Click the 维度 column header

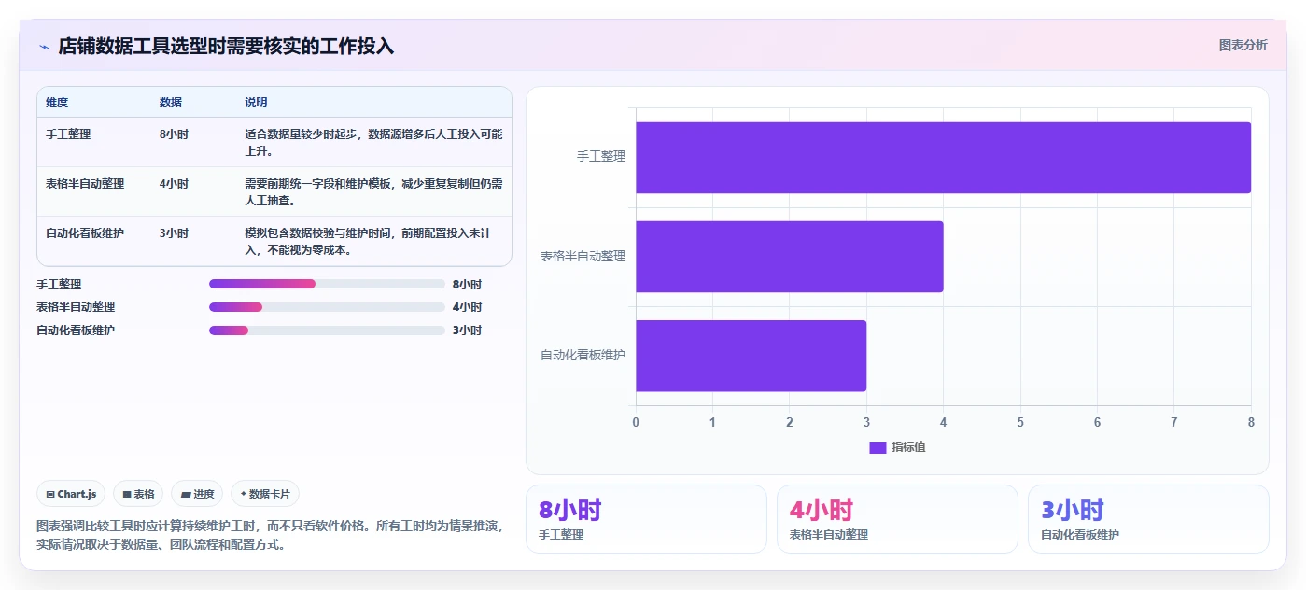tap(57, 102)
